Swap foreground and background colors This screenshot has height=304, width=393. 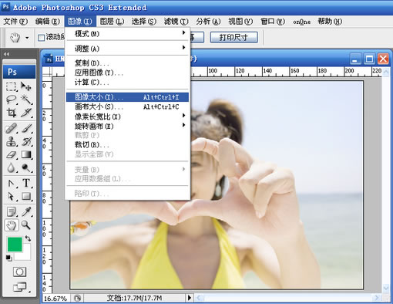tap(28, 238)
